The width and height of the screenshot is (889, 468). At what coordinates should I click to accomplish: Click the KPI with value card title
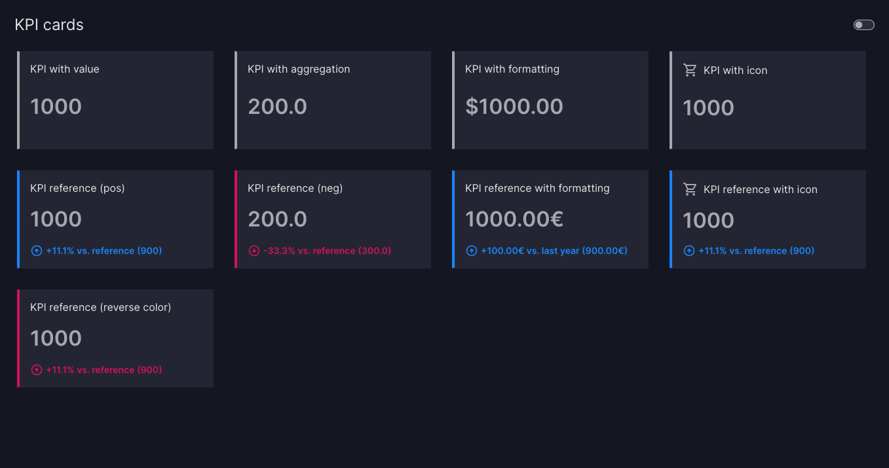pos(65,69)
